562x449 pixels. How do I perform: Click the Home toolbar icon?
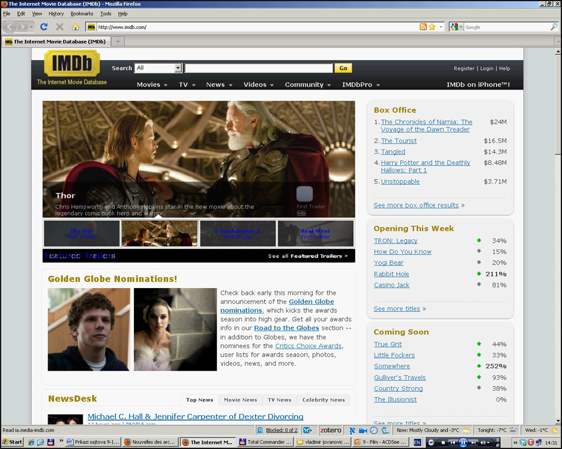coord(75,27)
